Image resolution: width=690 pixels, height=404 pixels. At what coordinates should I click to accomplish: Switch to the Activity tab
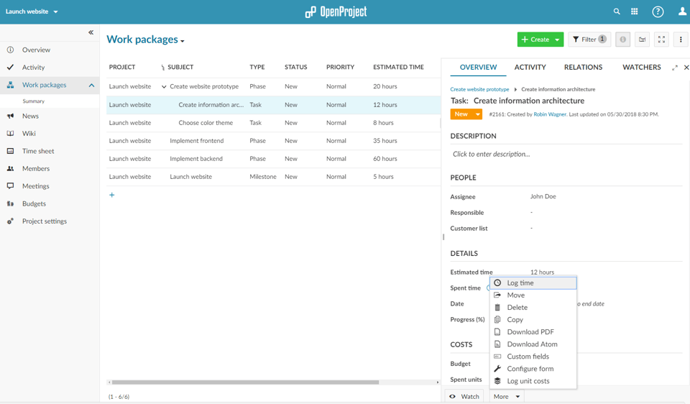pyautogui.click(x=530, y=68)
